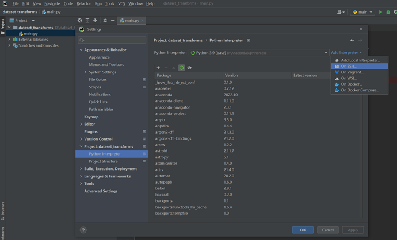Screen dimensions: 397x240
Task: Click the back arrow in Settings
Action: [x=352, y=40]
